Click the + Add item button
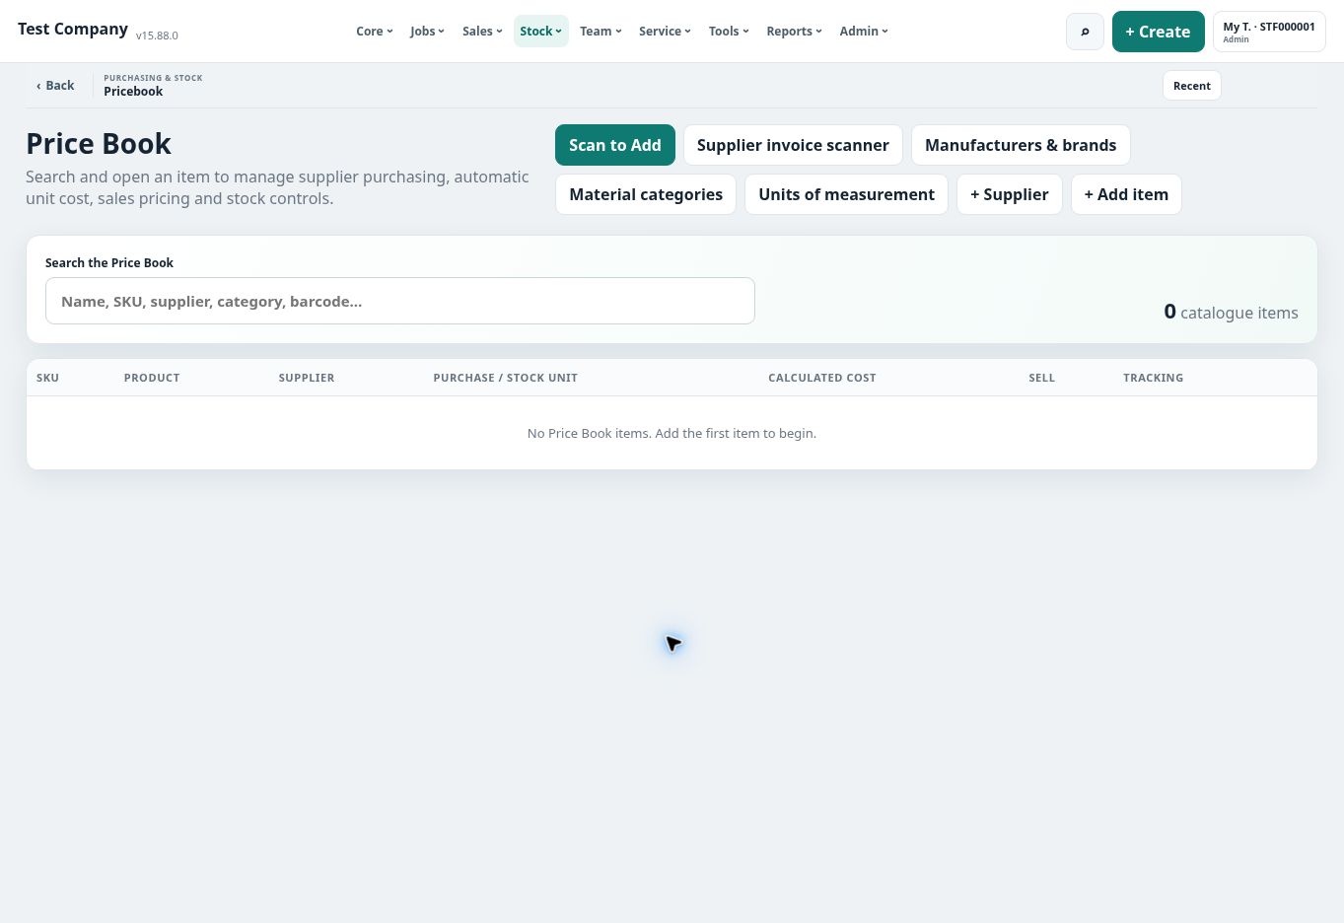The width and height of the screenshot is (1344, 923). (1126, 194)
